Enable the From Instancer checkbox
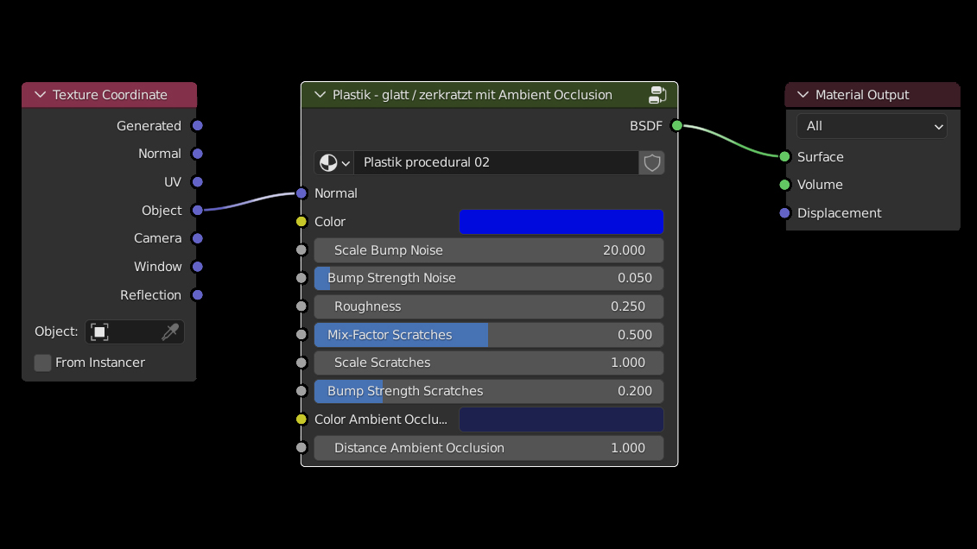The image size is (977, 549). pos(42,363)
